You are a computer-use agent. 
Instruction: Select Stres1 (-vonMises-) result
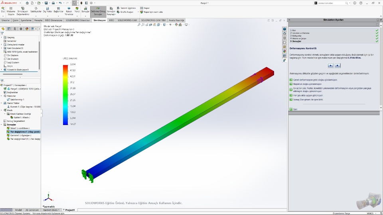pyautogui.click(x=20, y=128)
